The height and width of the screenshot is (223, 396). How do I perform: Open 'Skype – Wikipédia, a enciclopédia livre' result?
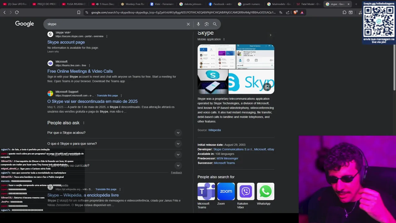click(x=83, y=195)
